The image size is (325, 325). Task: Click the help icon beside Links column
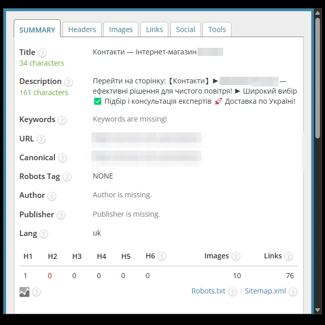[289, 256]
